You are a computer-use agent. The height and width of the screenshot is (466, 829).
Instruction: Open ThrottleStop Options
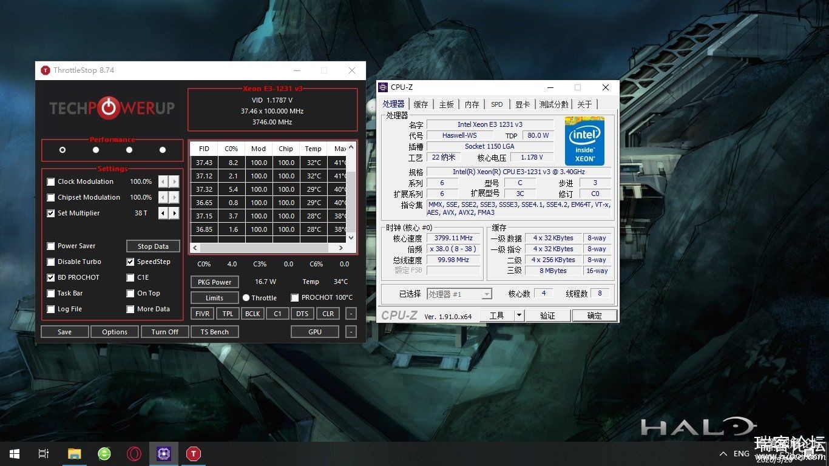[x=115, y=332]
